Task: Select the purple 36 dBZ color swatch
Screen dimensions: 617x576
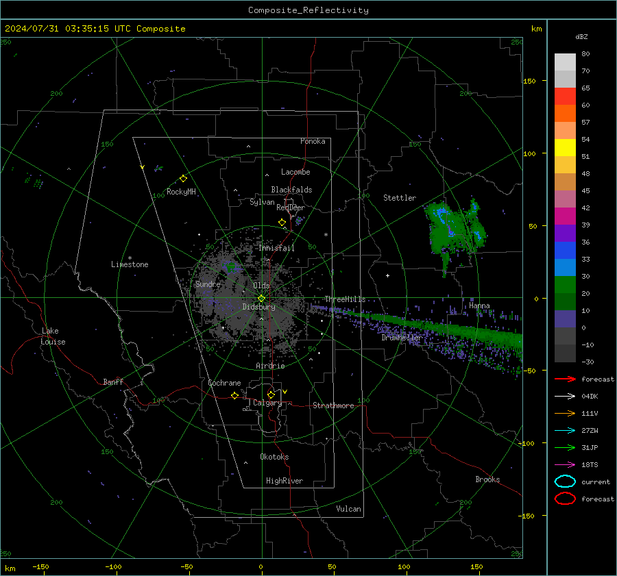Action: tap(565, 233)
